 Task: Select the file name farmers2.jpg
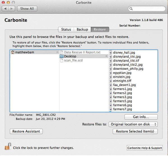(122, 93)
